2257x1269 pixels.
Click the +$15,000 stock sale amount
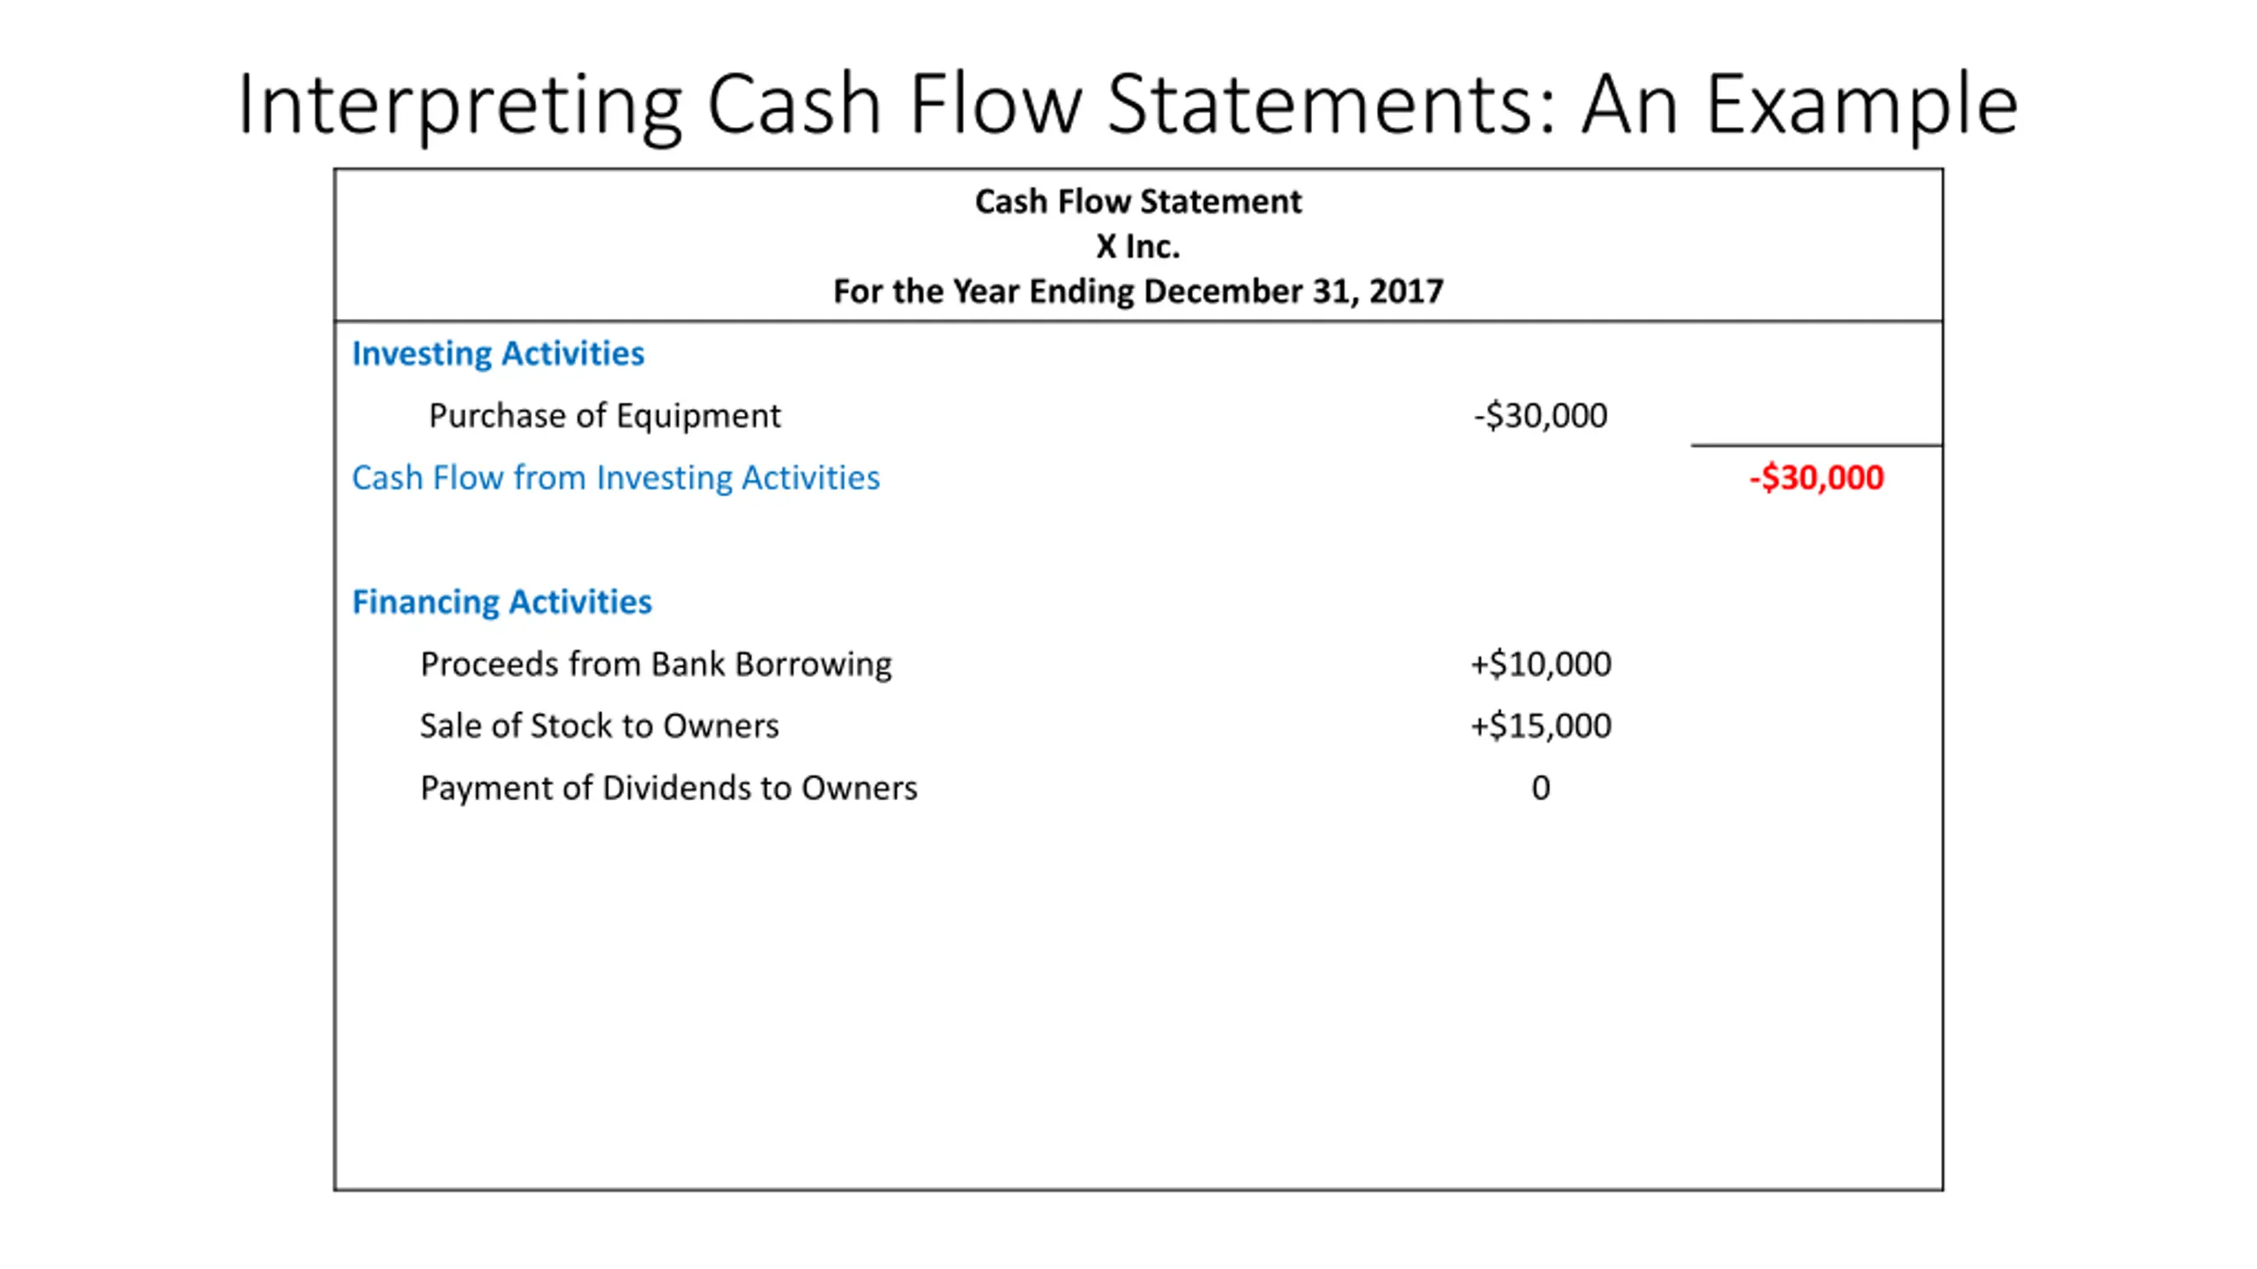tap(1540, 725)
